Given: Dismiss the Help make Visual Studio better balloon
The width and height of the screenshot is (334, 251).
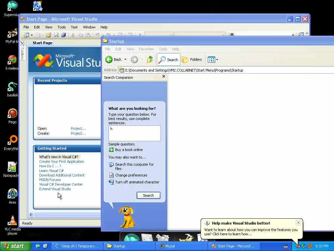Looking at the screenshot, I should click(x=298, y=223).
